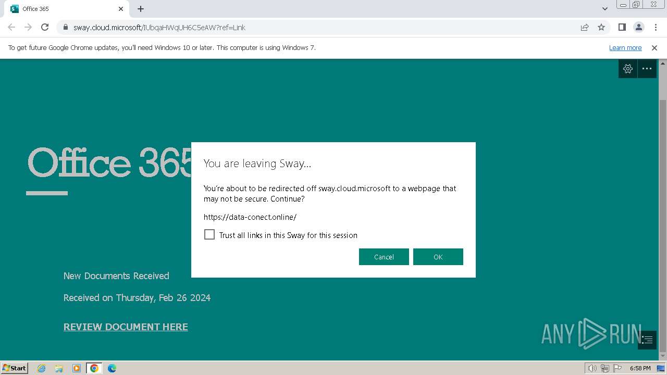The height and width of the screenshot is (375, 667).
Task: Click the data-conect.online URL text
Action: [x=250, y=217]
